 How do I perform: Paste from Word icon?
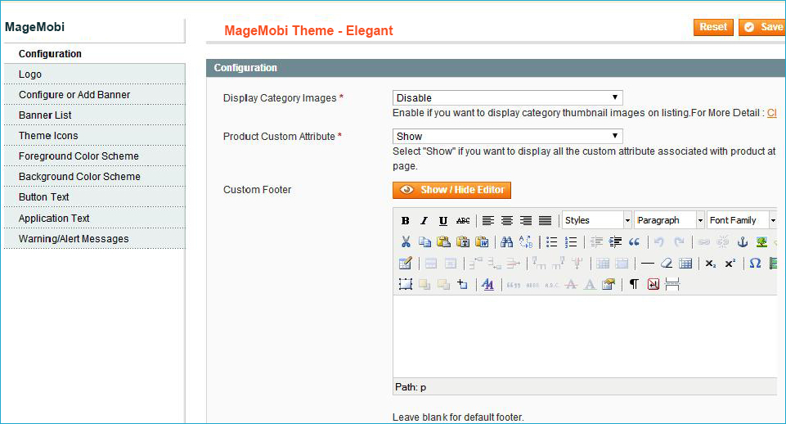click(x=482, y=241)
